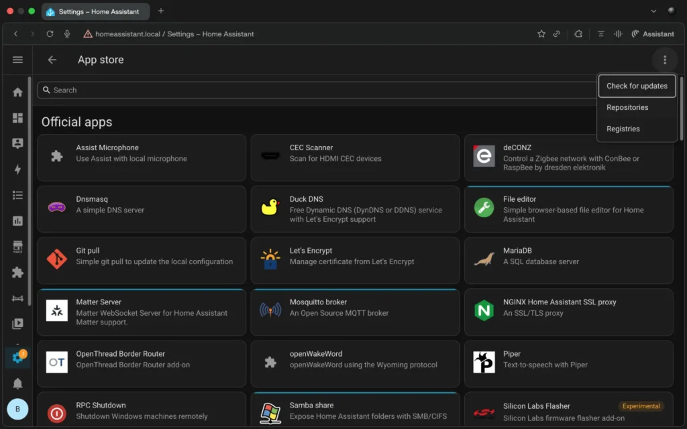Click the insecure warning triangle in address bar
The height and width of the screenshot is (429, 687).
(x=88, y=34)
